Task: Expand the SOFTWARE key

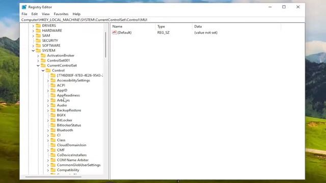Action: (x=33, y=46)
